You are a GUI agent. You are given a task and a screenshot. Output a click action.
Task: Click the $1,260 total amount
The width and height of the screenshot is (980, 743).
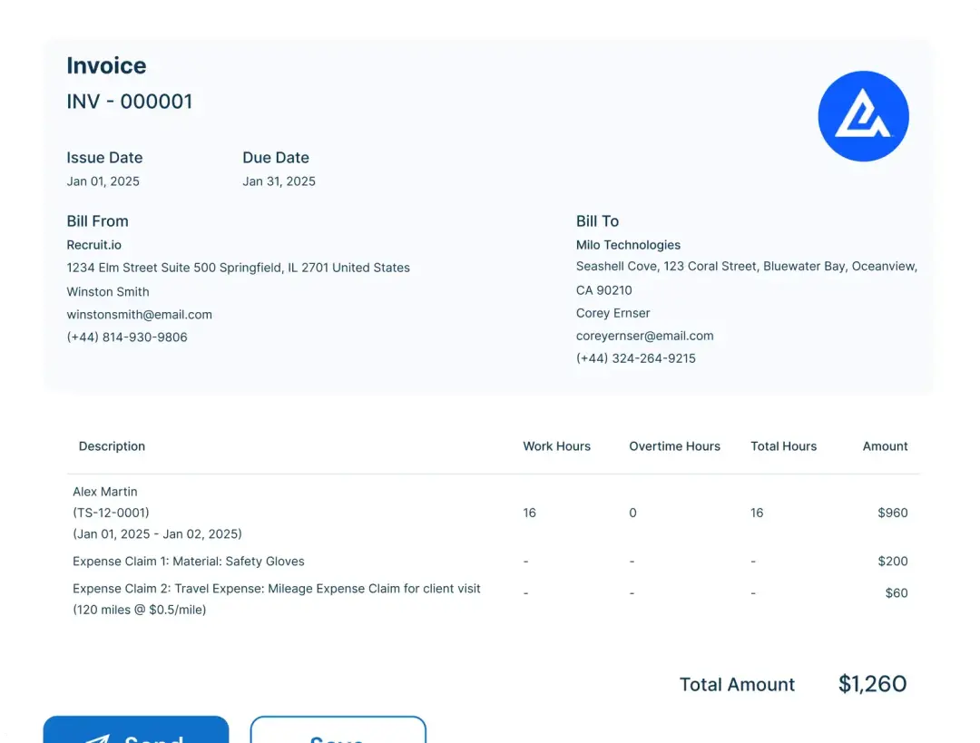(x=872, y=684)
